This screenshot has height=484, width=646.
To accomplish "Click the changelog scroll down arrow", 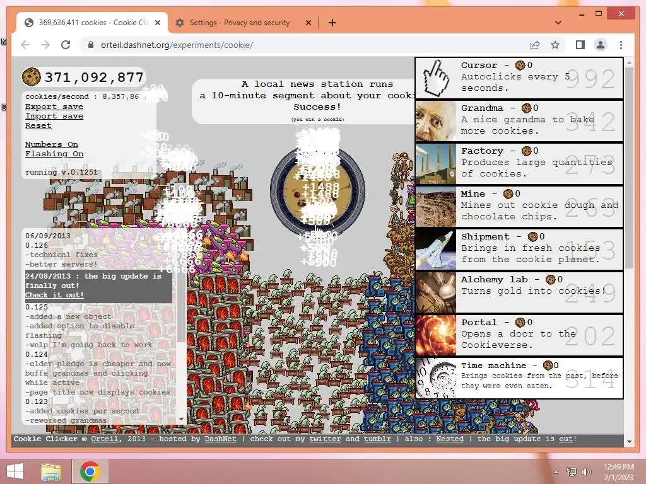I will click(x=181, y=419).
